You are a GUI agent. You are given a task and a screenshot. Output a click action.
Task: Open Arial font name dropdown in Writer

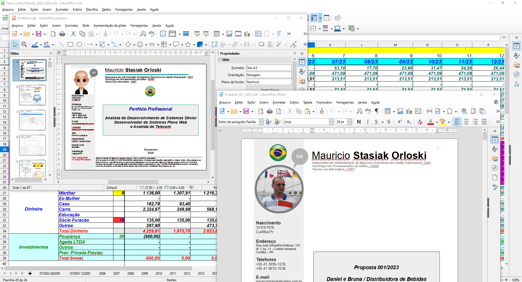[331, 122]
